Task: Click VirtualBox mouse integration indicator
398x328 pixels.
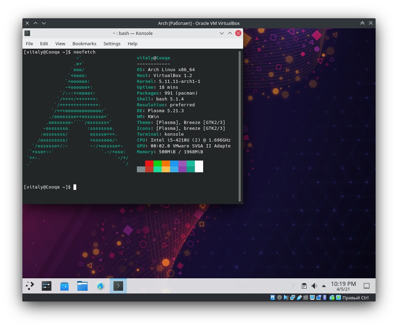Action: [x=332, y=298]
